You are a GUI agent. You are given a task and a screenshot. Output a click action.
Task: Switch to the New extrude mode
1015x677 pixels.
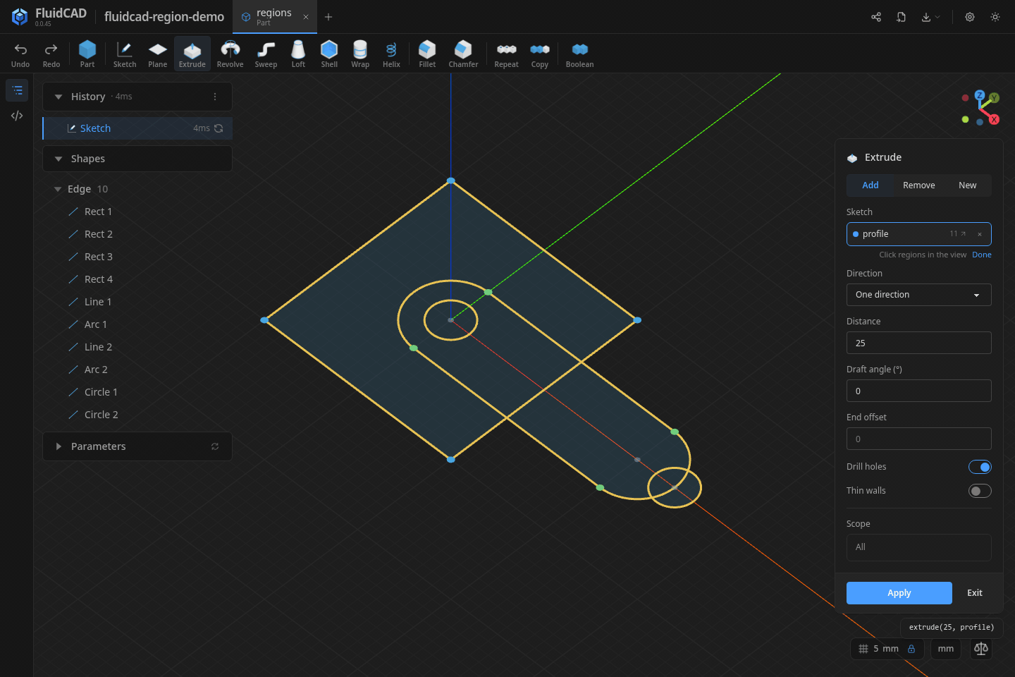click(968, 185)
